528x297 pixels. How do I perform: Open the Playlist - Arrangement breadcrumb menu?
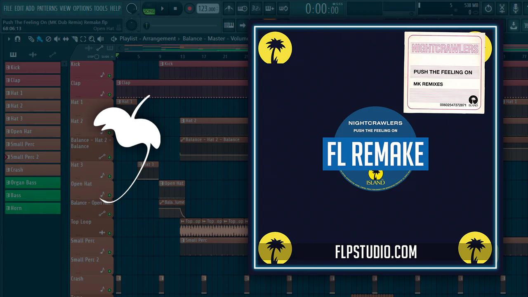(148, 39)
